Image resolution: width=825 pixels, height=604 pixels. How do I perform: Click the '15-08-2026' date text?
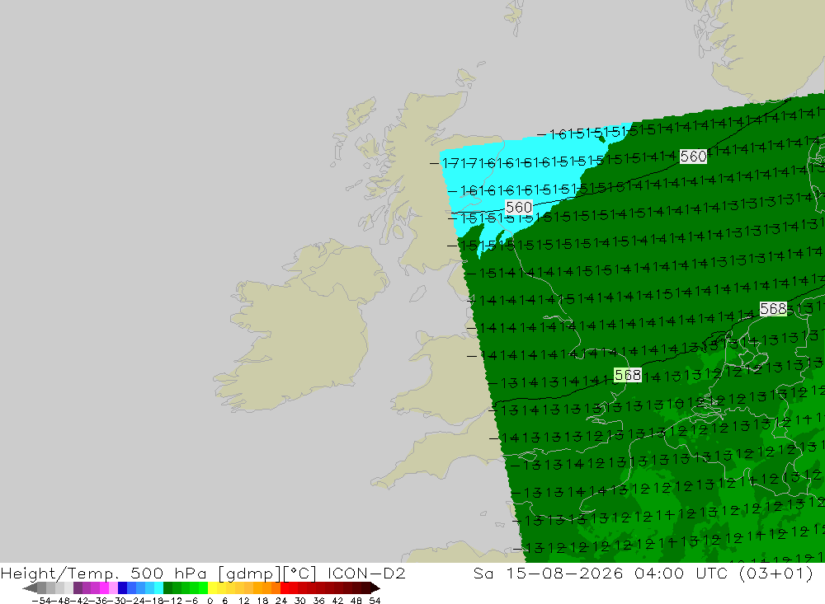[x=564, y=574]
